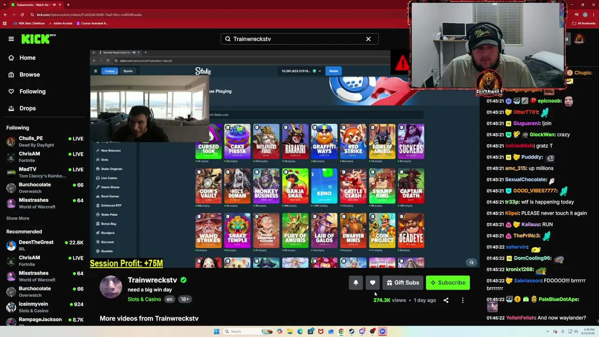
Task: Mute the Trainwreckstv browser tab
Action: pyautogui.click(x=54, y=5)
